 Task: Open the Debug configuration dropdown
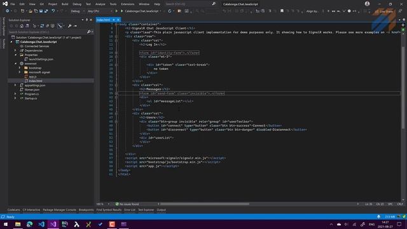(x=78, y=11)
